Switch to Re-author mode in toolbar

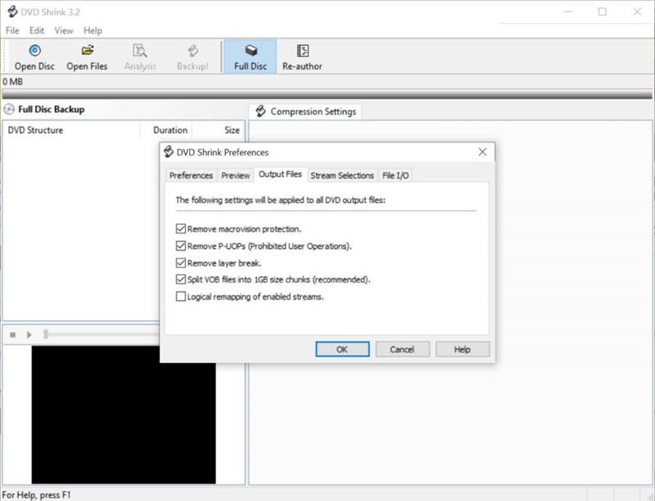tap(302, 57)
